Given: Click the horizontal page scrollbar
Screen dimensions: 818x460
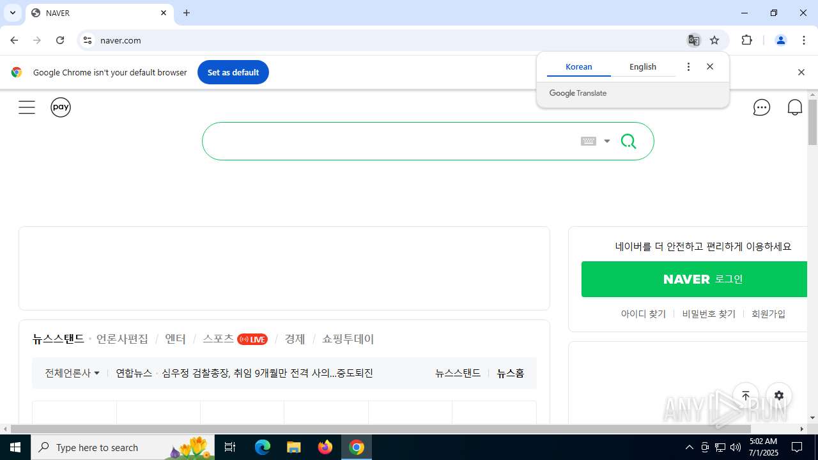Looking at the screenshot, I should coord(380,429).
